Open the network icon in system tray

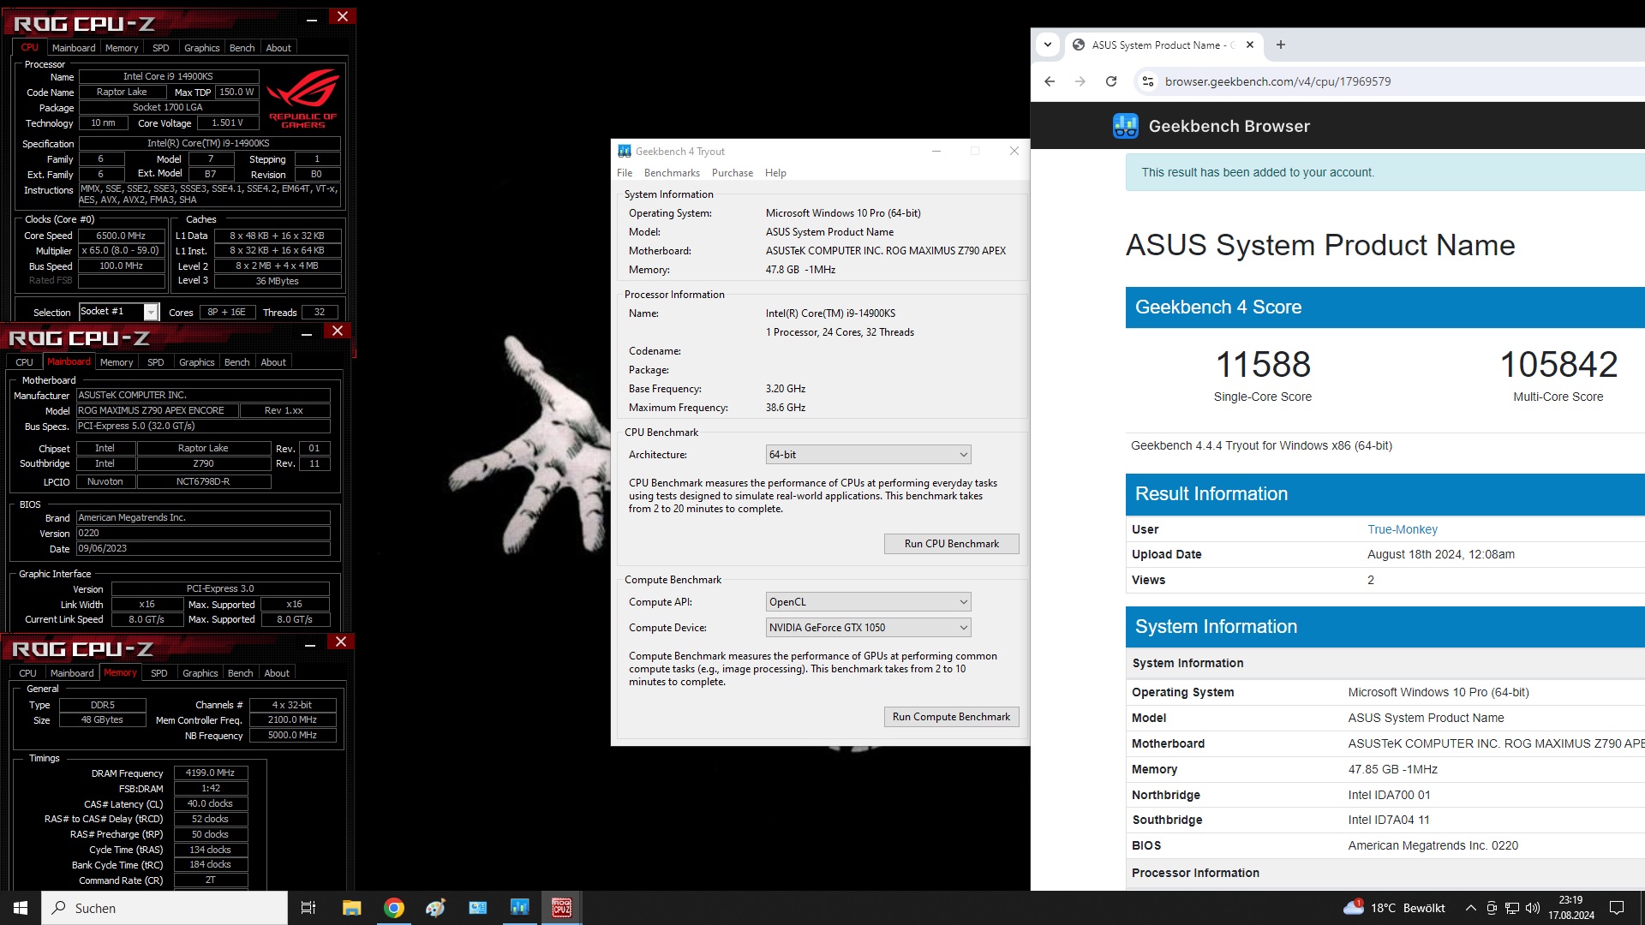click(x=1512, y=908)
